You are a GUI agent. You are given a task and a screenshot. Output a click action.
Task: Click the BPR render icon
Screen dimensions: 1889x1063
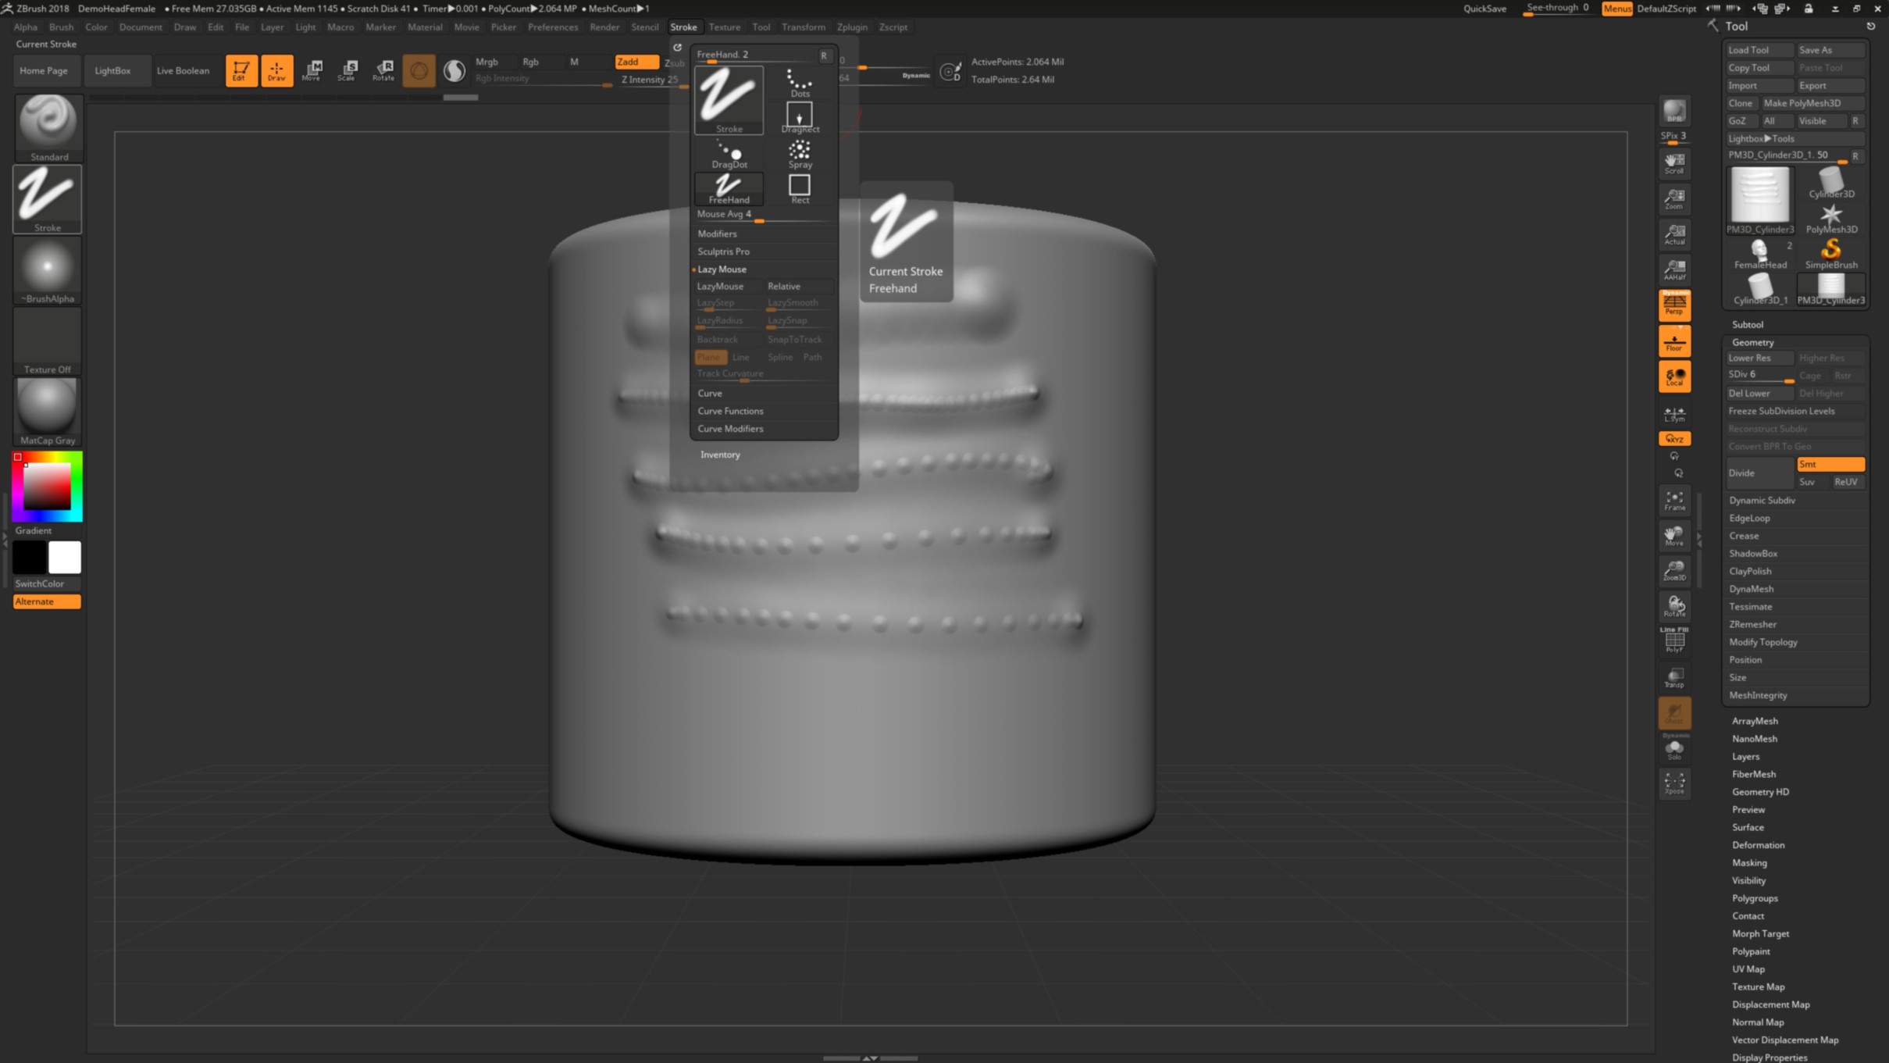tap(1674, 111)
